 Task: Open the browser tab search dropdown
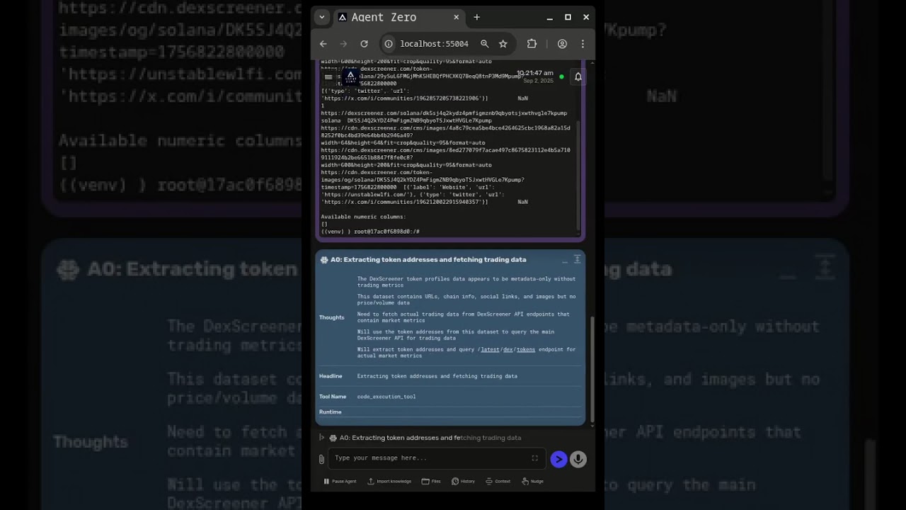pos(322,17)
